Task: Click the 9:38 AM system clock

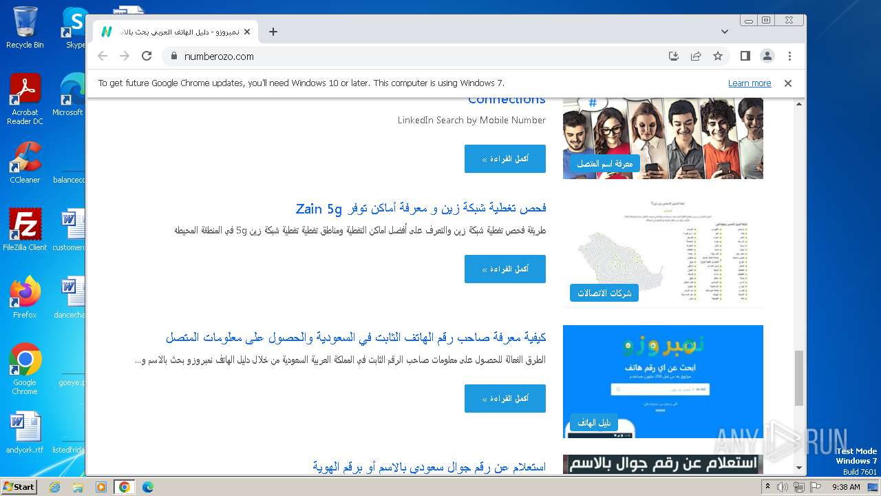Action: pyautogui.click(x=846, y=487)
